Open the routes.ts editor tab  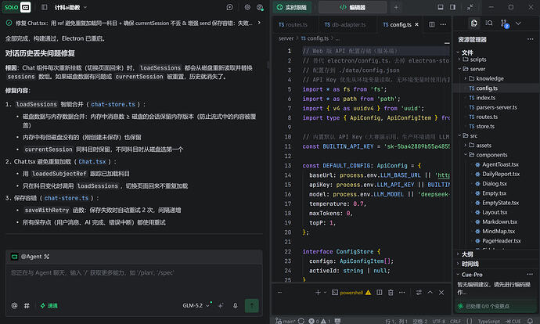pos(293,24)
